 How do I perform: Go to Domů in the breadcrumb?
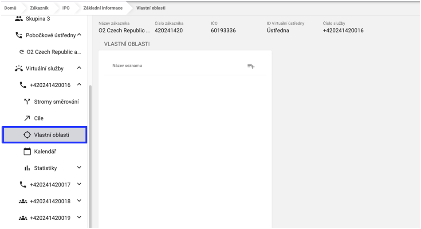[10, 8]
